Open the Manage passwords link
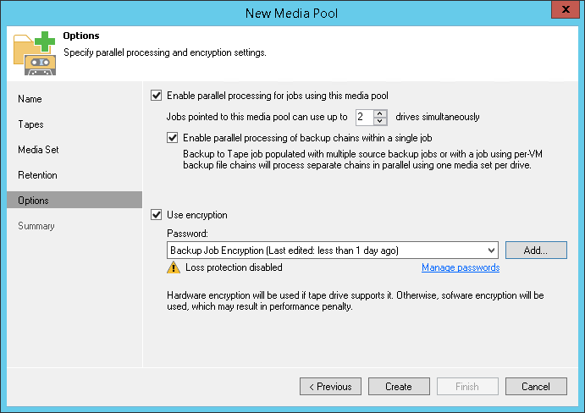 point(461,267)
